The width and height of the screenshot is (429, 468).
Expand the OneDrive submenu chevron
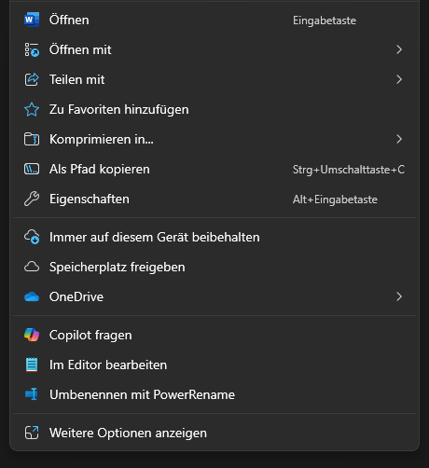(x=399, y=296)
